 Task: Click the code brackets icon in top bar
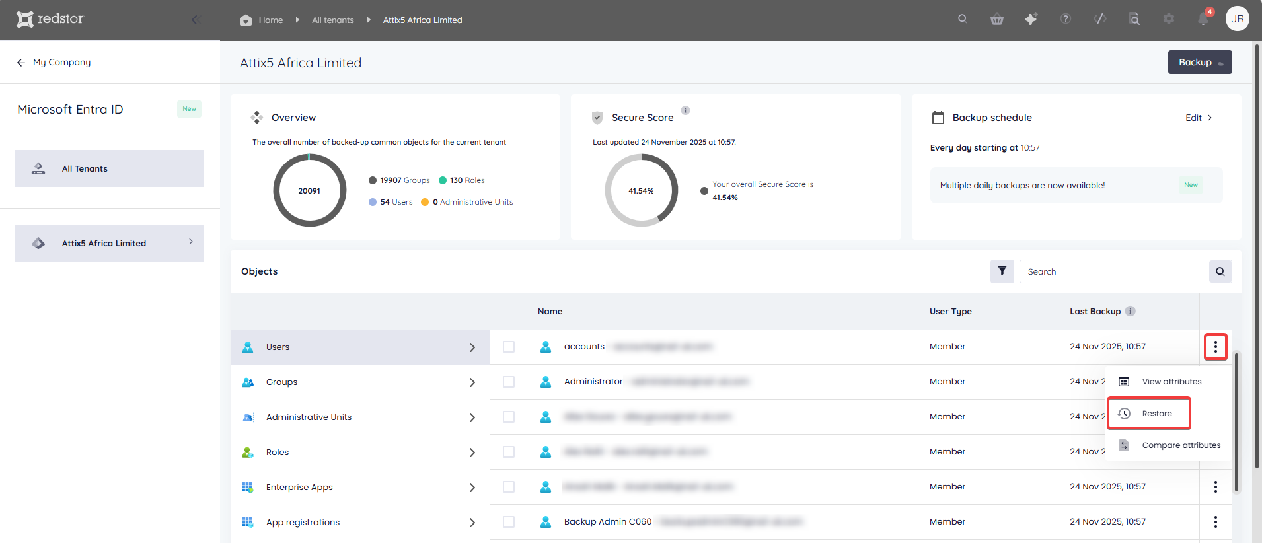[x=1099, y=19]
